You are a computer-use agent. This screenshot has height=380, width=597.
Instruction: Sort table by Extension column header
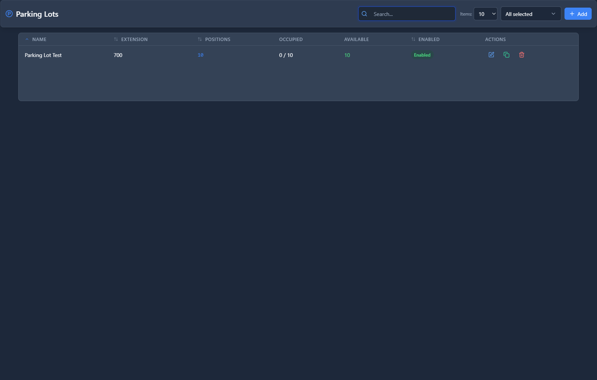134,40
